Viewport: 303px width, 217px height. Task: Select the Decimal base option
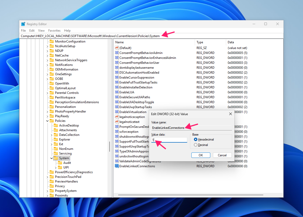point(196,145)
